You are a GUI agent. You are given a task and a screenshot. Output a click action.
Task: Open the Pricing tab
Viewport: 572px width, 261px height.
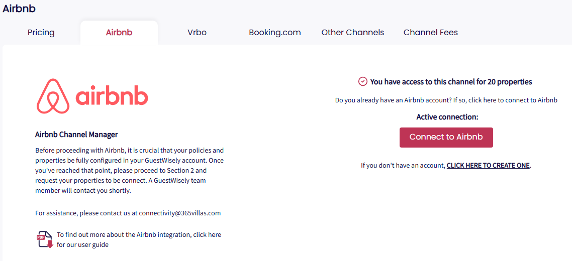click(x=41, y=33)
